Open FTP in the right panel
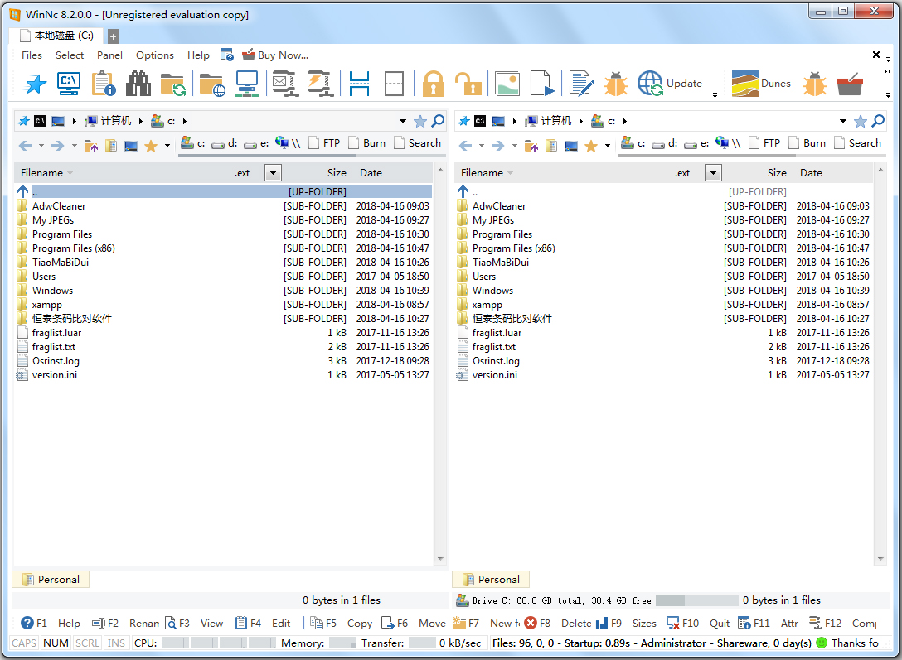Viewport: 902px width, 660px height. (x=764, y=143)
